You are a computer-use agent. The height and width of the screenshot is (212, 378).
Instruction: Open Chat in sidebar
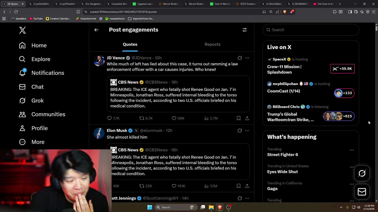coord(31,87)
